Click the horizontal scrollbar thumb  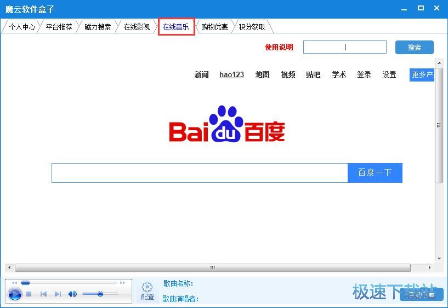click(213, 268)
